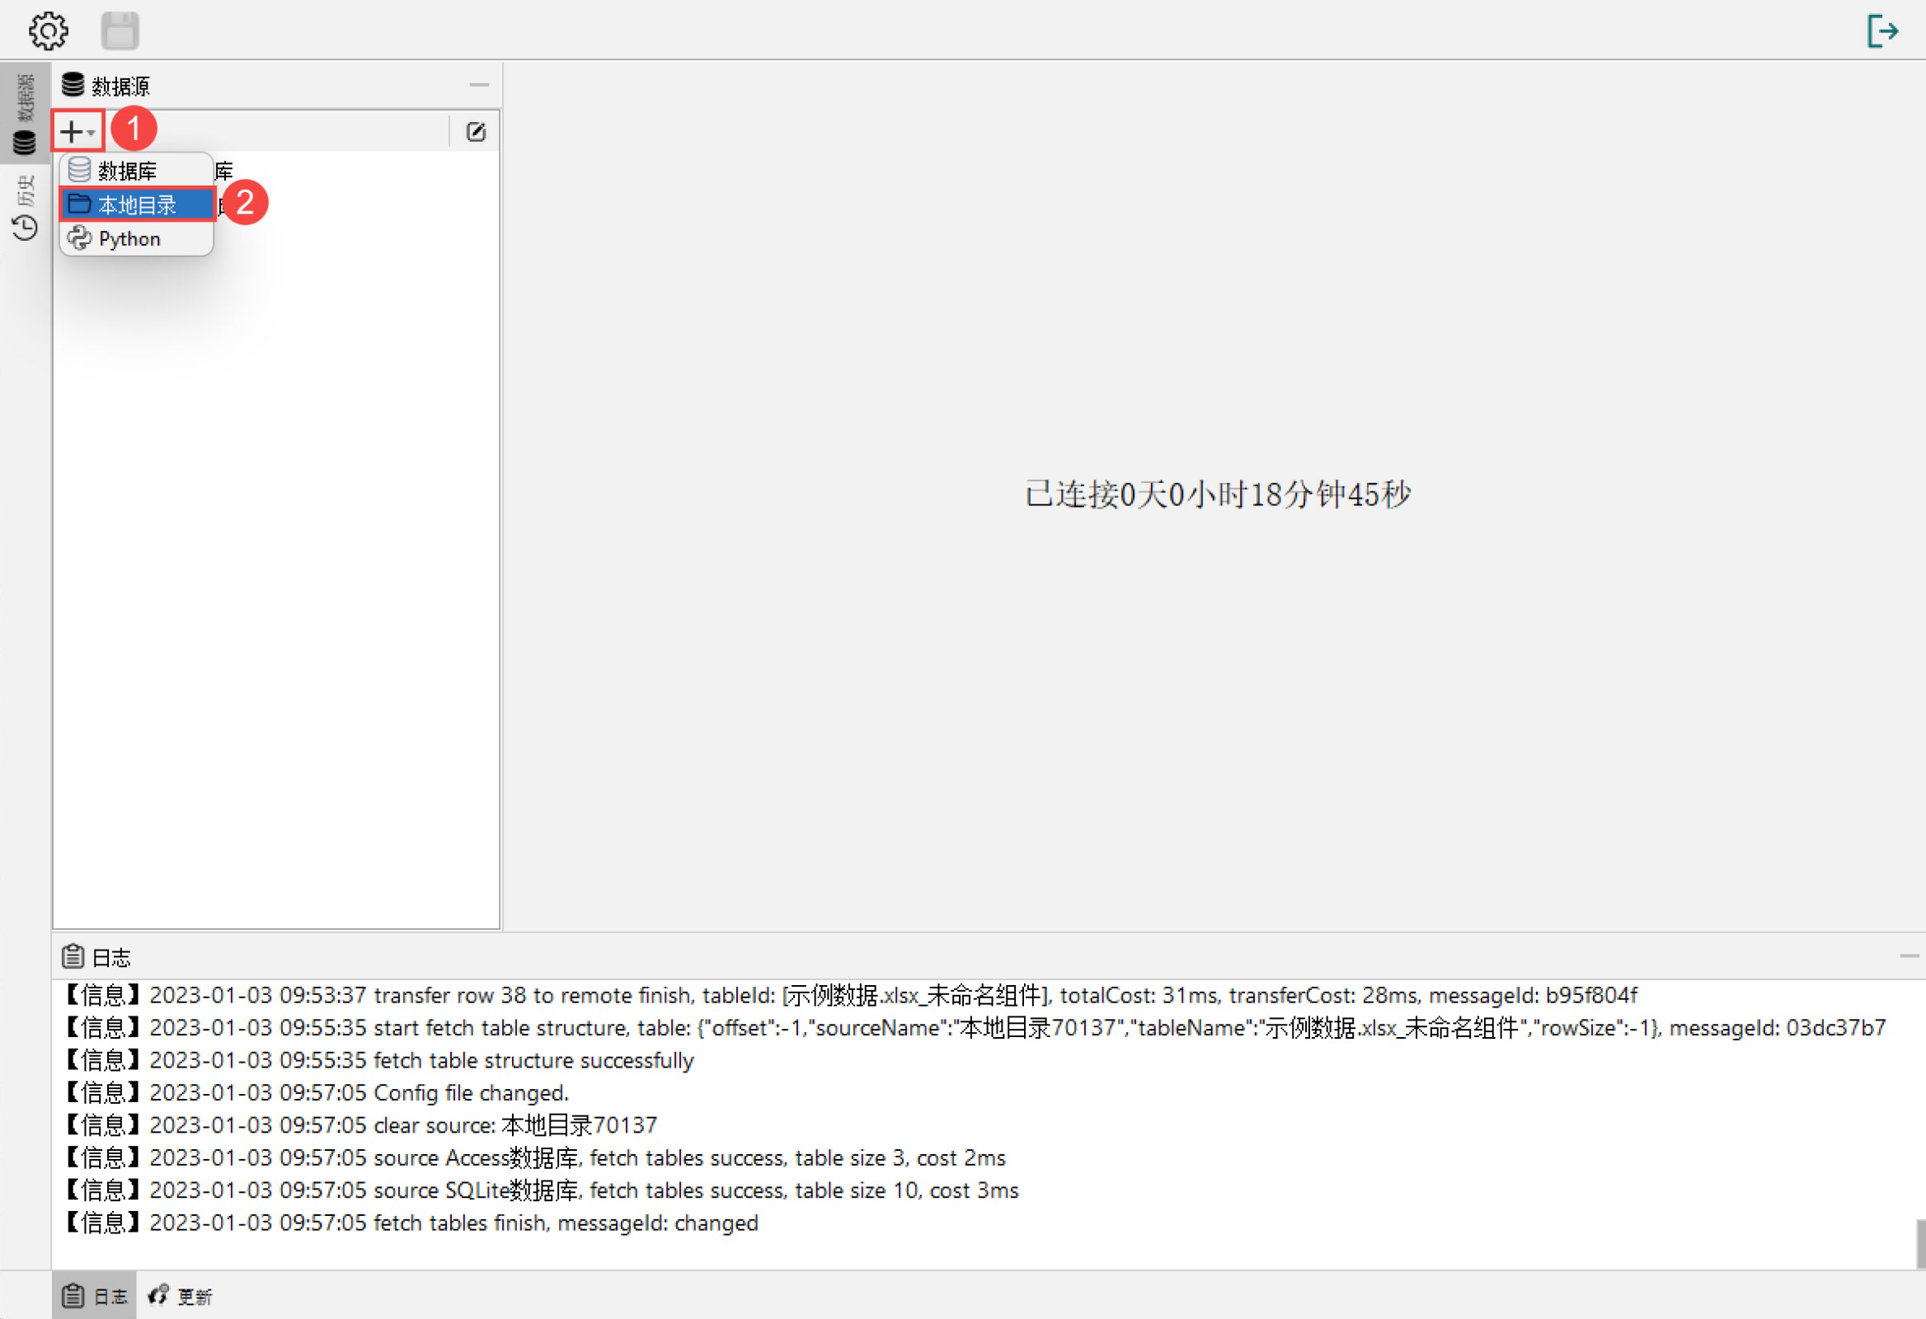Open settings via the gear icon
The width and height of the screenshot is (1926, 1319).
click(48, 31)
